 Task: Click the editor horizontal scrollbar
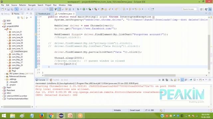coord(110,75)
